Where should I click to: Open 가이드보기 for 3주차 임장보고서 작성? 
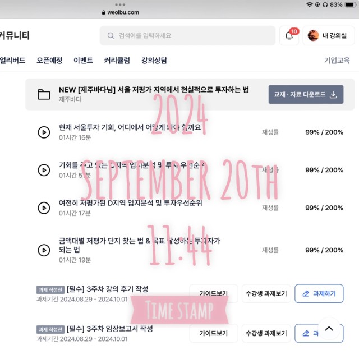click(x=214, y=333)
